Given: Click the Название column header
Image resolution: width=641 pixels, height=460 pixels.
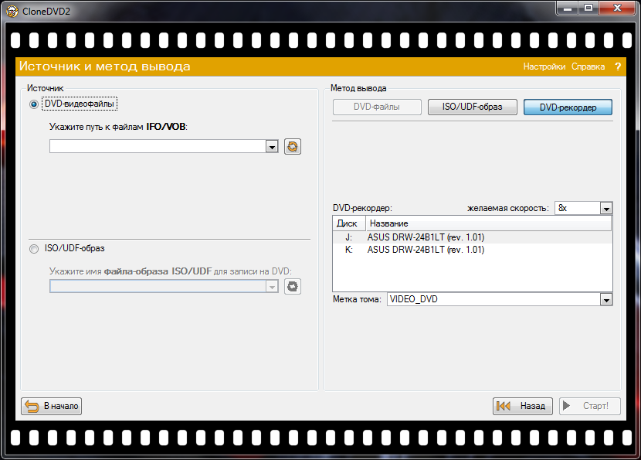Looking at the screenshot, I should click(489, 223).
